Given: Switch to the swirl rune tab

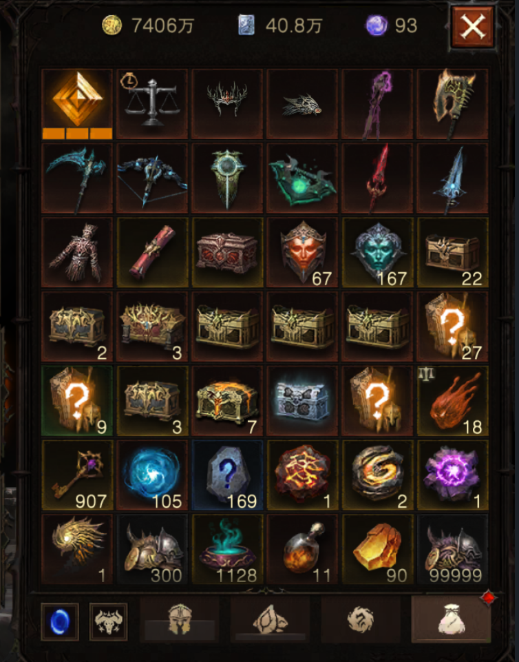Looking at the screenshot, I should (361, 619).
